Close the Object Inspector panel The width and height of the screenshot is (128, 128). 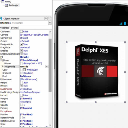[49, 18]
